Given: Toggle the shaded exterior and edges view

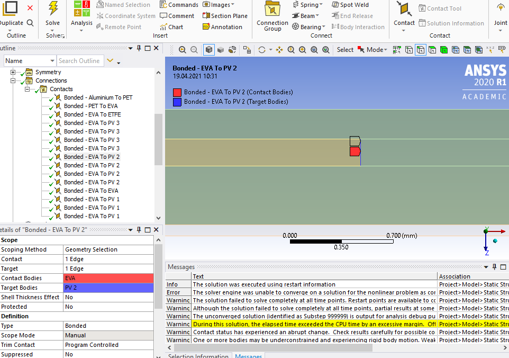Looking at the screenshot, I should click(209, 50).
